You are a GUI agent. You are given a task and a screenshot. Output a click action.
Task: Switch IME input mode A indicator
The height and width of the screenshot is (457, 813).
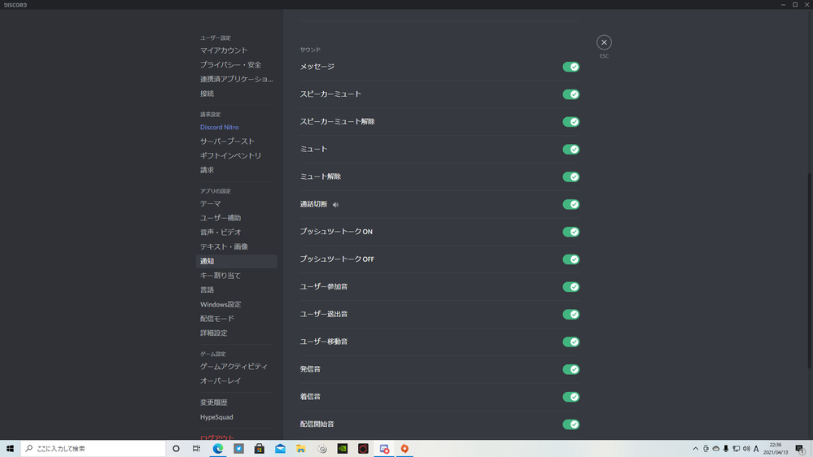click(756, 449)
